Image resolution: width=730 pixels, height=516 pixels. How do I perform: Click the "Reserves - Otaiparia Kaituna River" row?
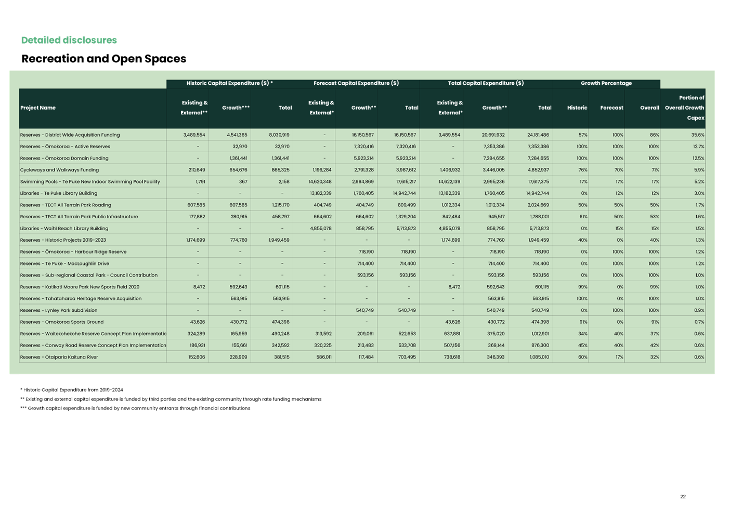59,357
